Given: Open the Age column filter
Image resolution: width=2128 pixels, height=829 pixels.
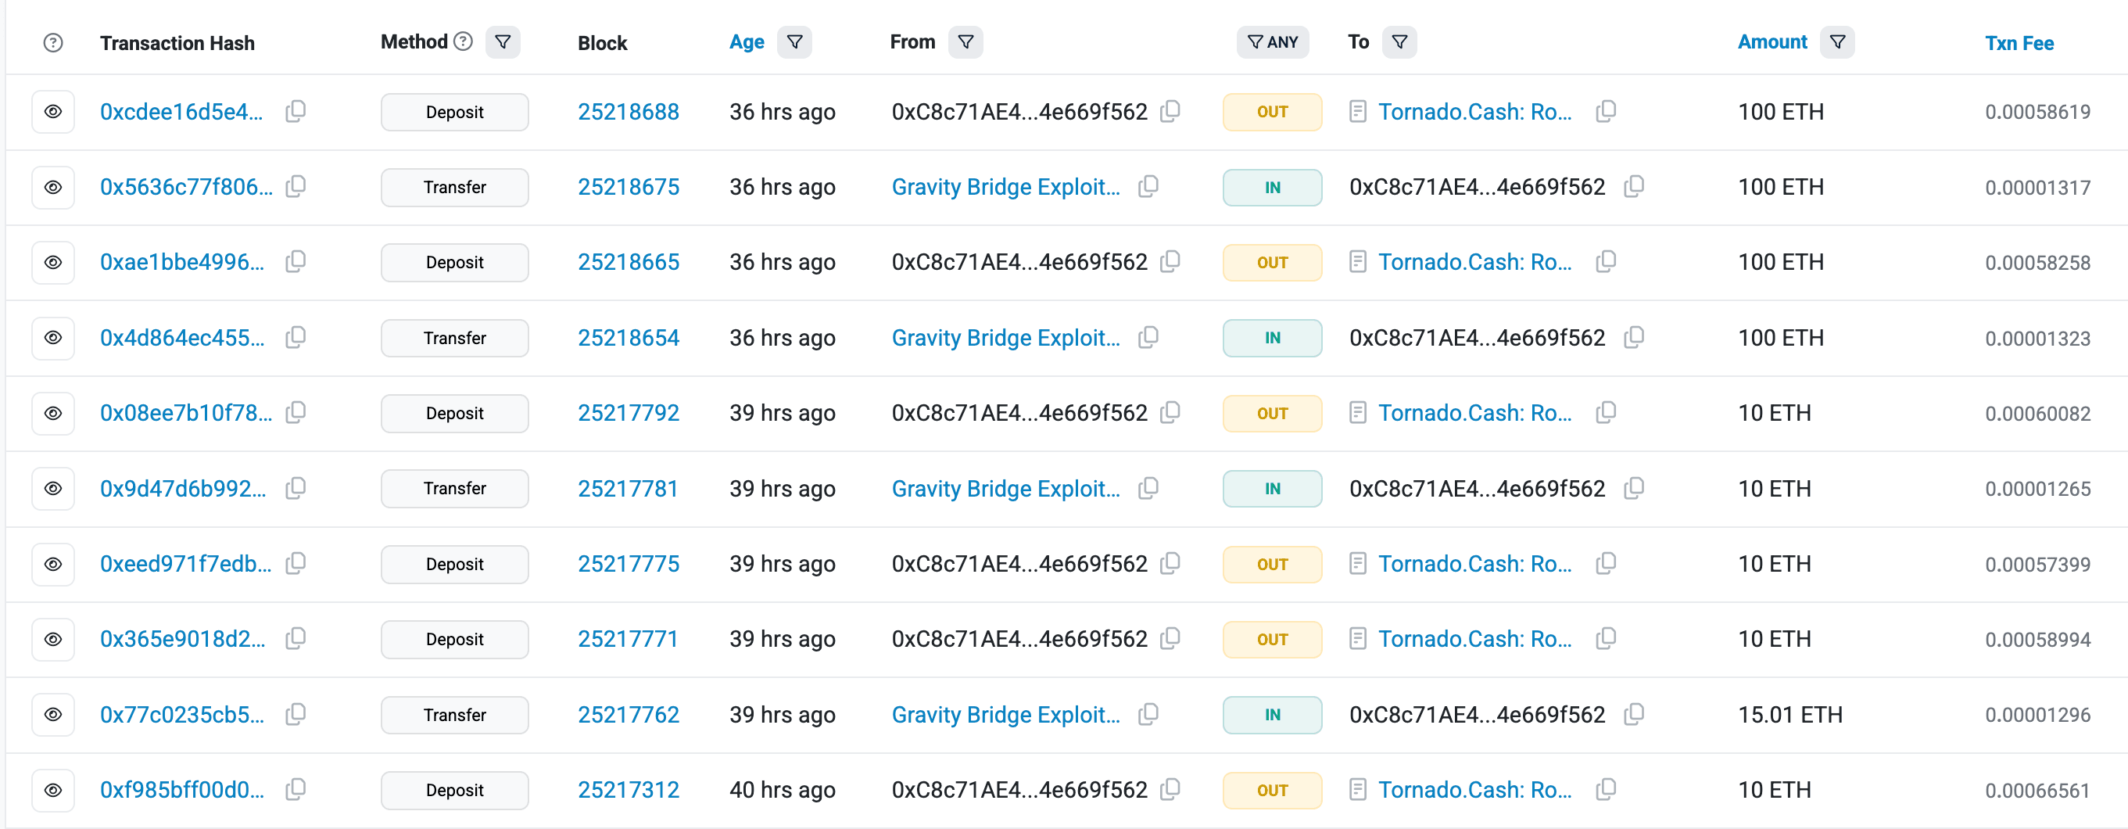Looking at the screenshot, I should (795, 41).
